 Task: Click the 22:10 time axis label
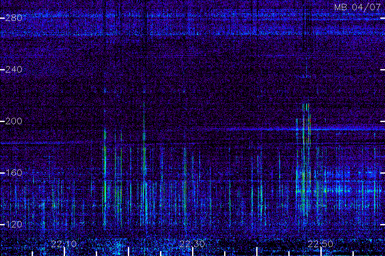pyautogui.click(x=64, y=244)
